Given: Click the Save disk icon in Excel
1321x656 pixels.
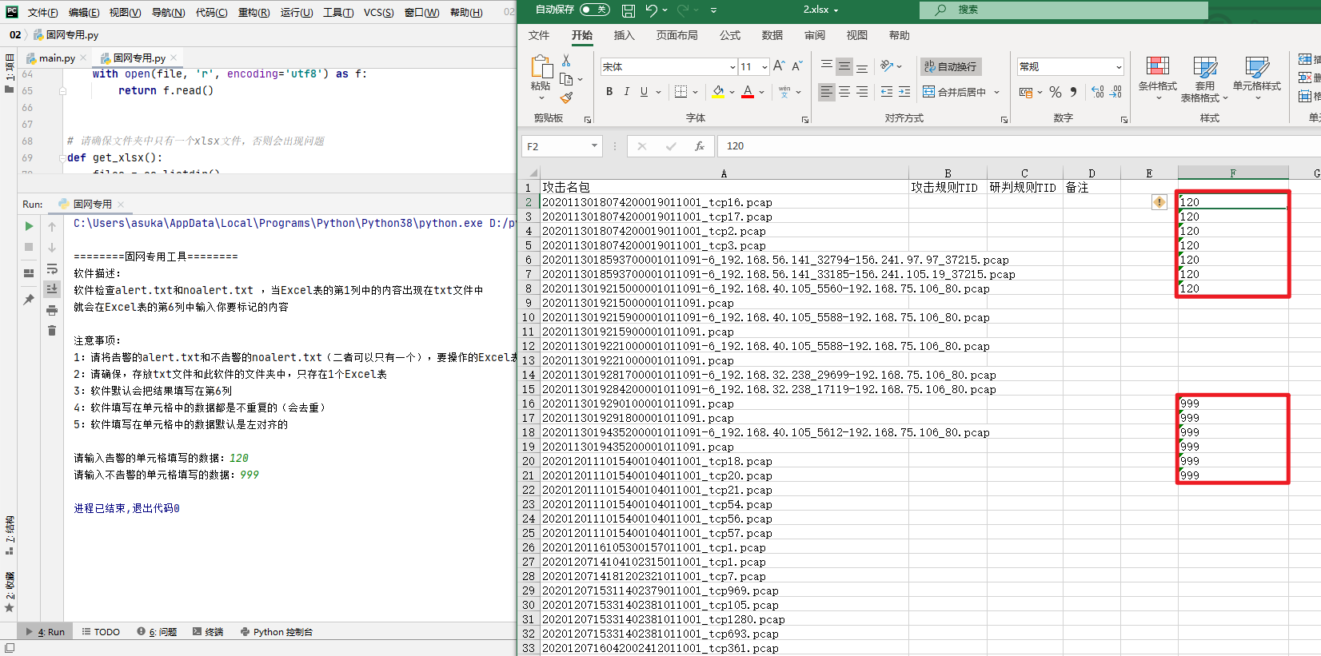Looking at the screenshot, I should (x=629, y=10).
